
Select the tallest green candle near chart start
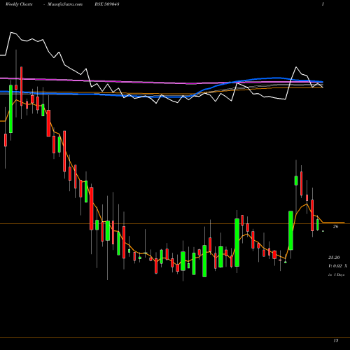(x=10, y=109)
